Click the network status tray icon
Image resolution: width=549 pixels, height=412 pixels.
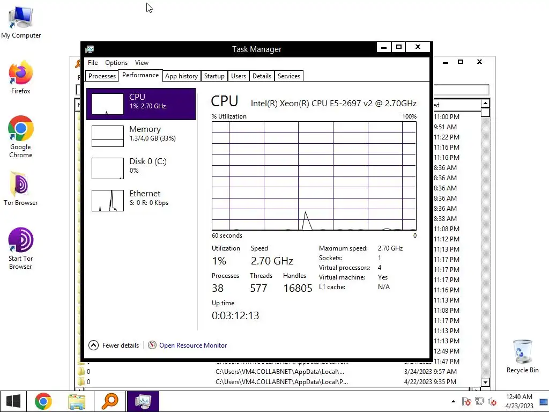(479, 401)
